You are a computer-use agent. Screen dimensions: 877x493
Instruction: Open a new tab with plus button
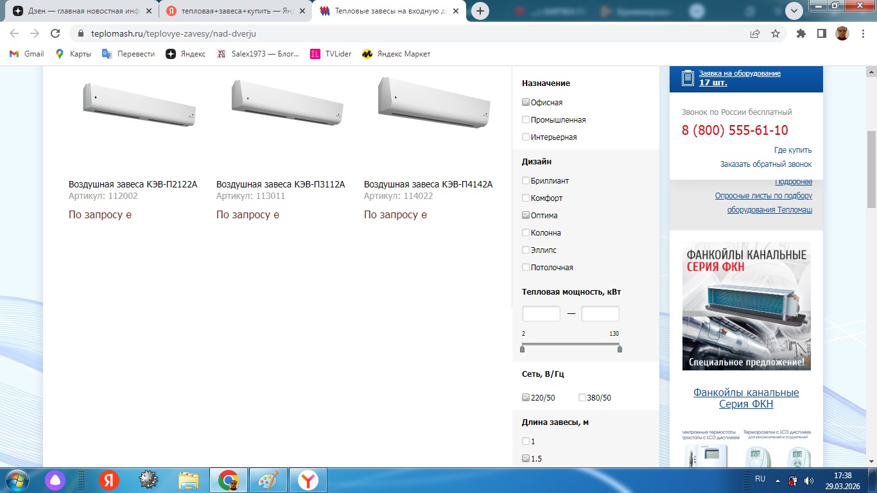pos(480,11)
